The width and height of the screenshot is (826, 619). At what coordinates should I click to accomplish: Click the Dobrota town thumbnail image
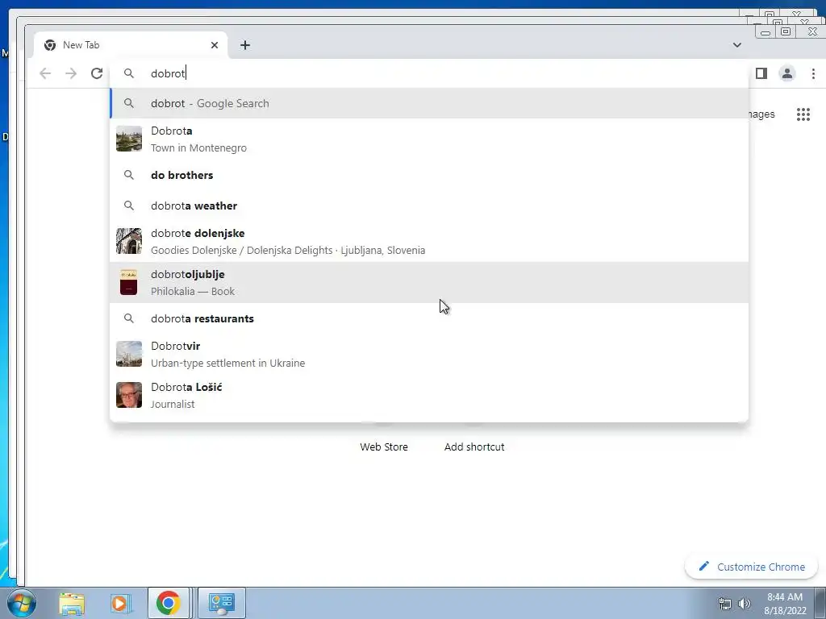(129, 139)
